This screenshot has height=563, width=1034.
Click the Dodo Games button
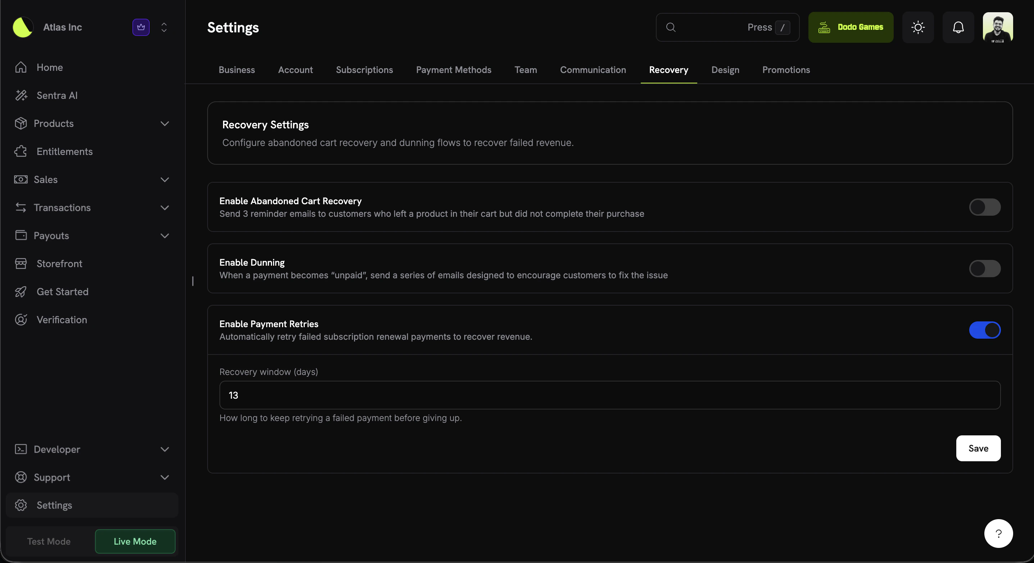[851, 27]
